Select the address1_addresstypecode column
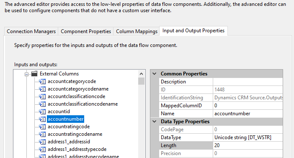294x158 pixels. (77, 149)
